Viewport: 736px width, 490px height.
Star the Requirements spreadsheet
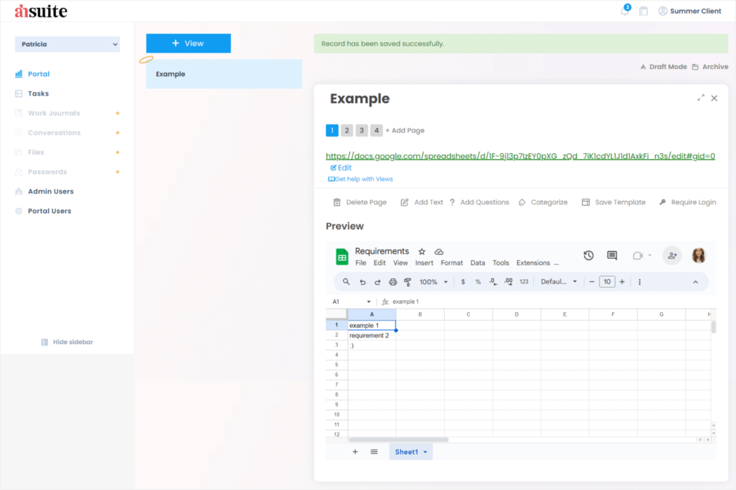coord(422,251)
